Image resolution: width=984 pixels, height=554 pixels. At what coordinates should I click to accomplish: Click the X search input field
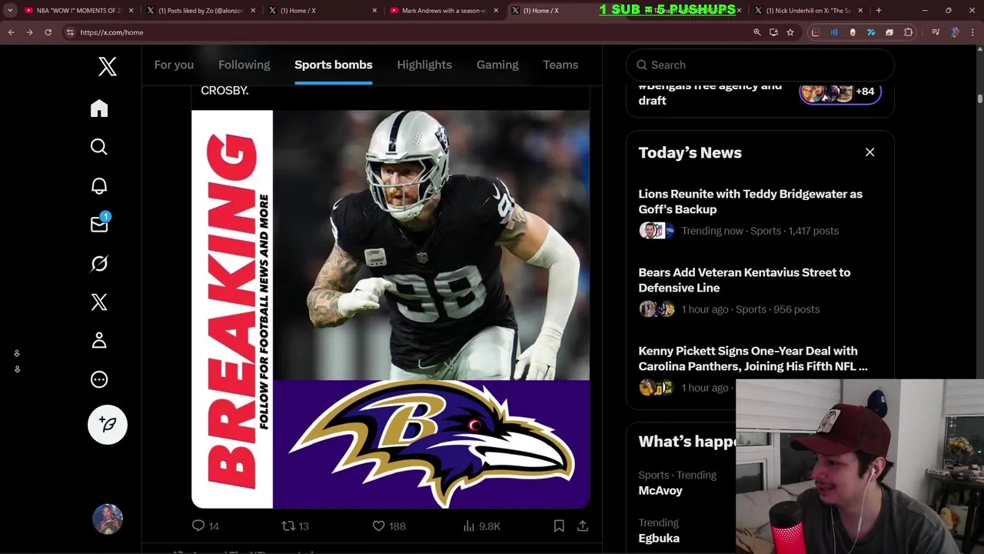coord(760,65)
